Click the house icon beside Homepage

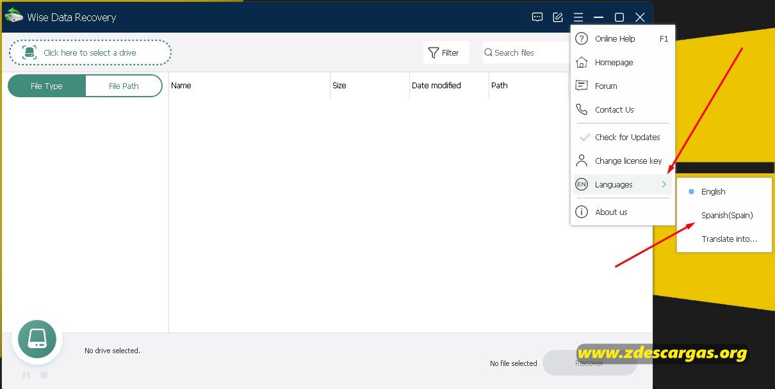point(582,62)
